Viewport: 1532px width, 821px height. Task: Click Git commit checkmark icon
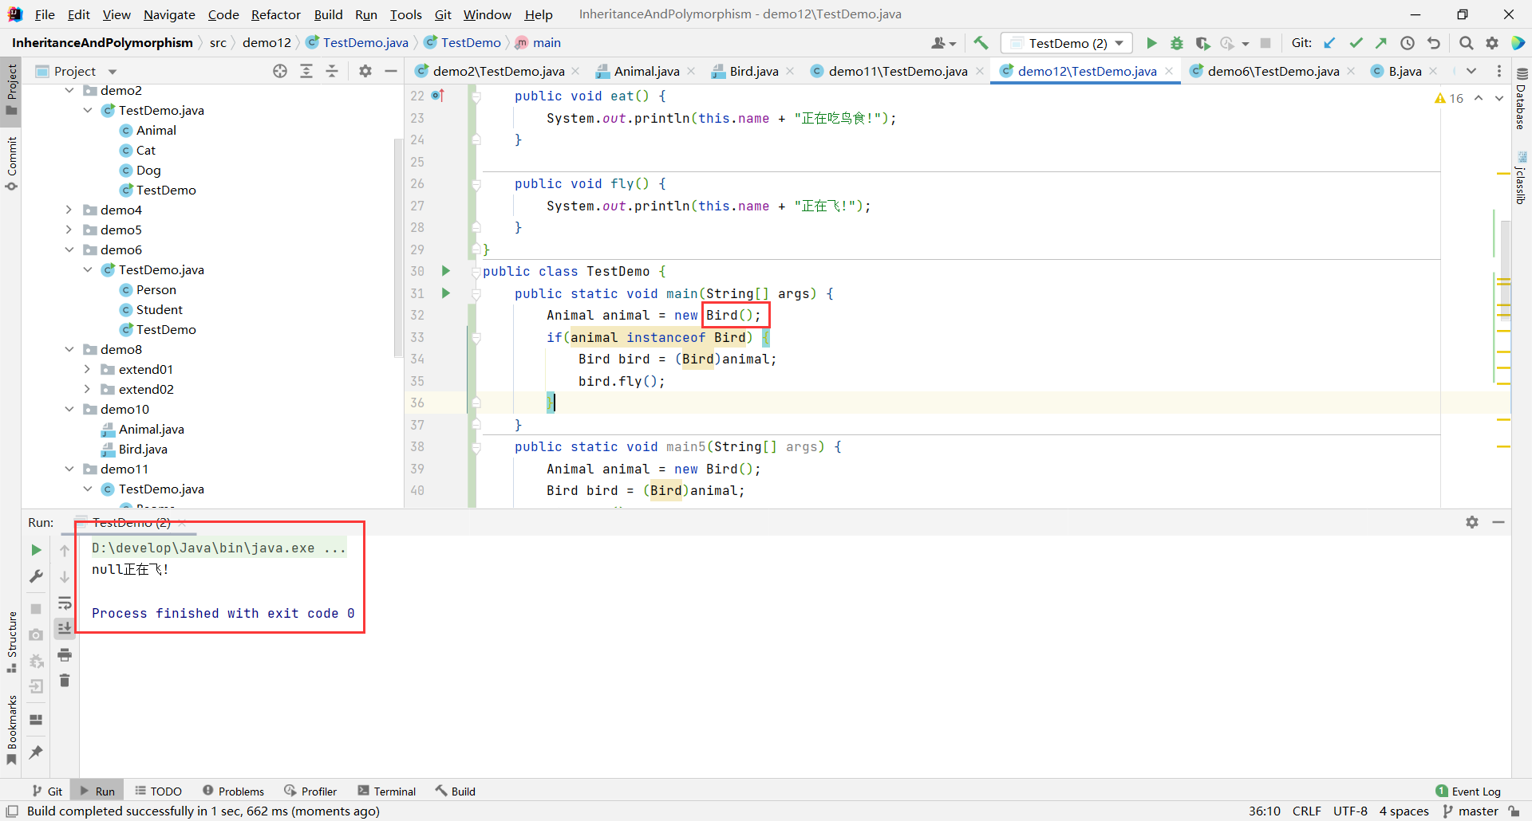click(1356, 43)
